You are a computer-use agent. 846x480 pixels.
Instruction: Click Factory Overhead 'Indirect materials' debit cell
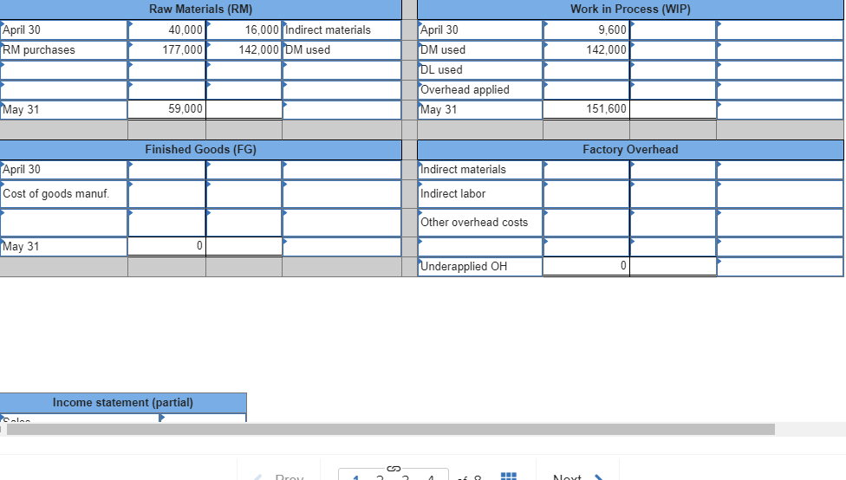[586, 169]
